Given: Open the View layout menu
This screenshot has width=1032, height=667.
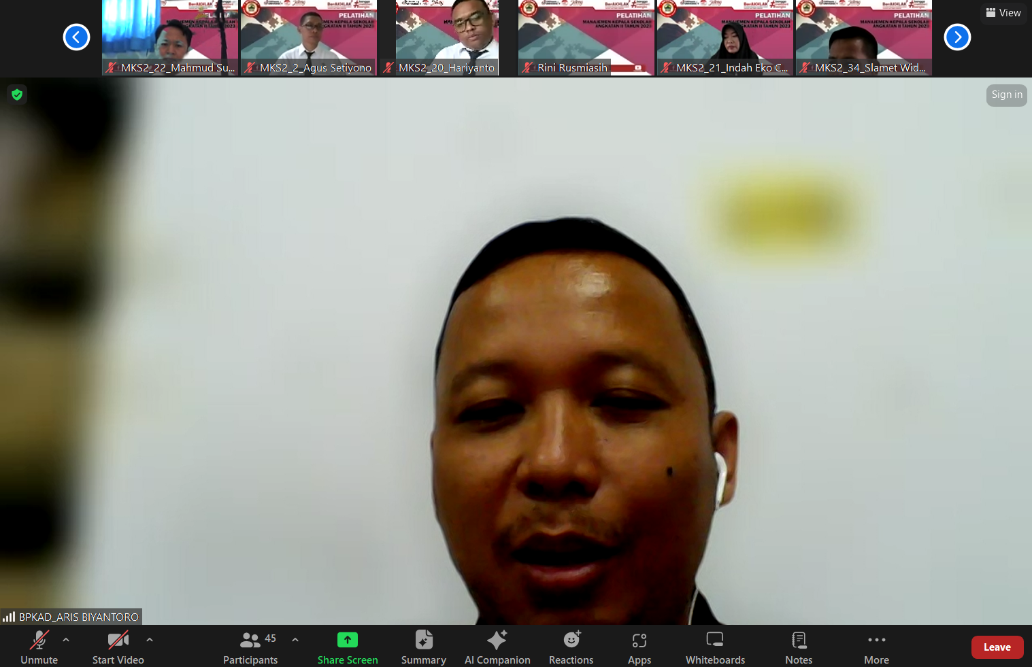Looking at the screenshot, I should 1003,13.
